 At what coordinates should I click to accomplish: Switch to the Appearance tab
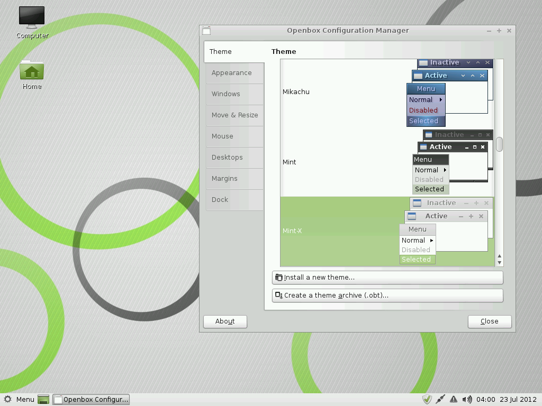coord(235,73)
